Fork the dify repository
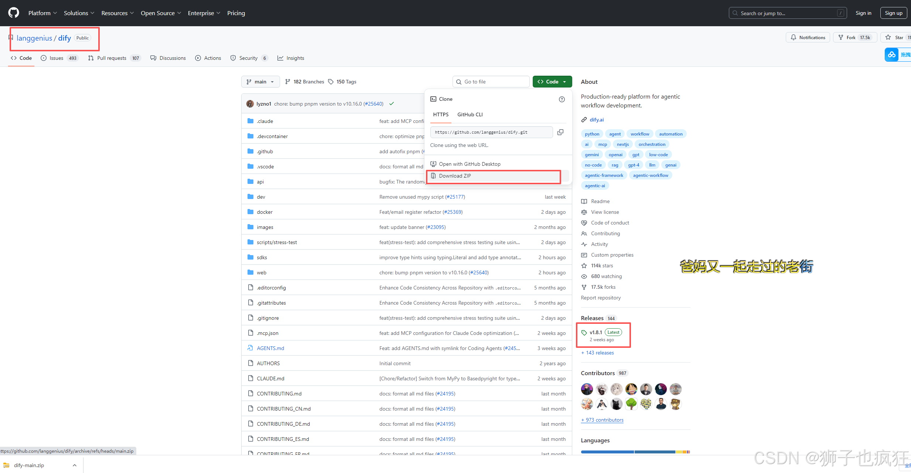 pos(855,38)
